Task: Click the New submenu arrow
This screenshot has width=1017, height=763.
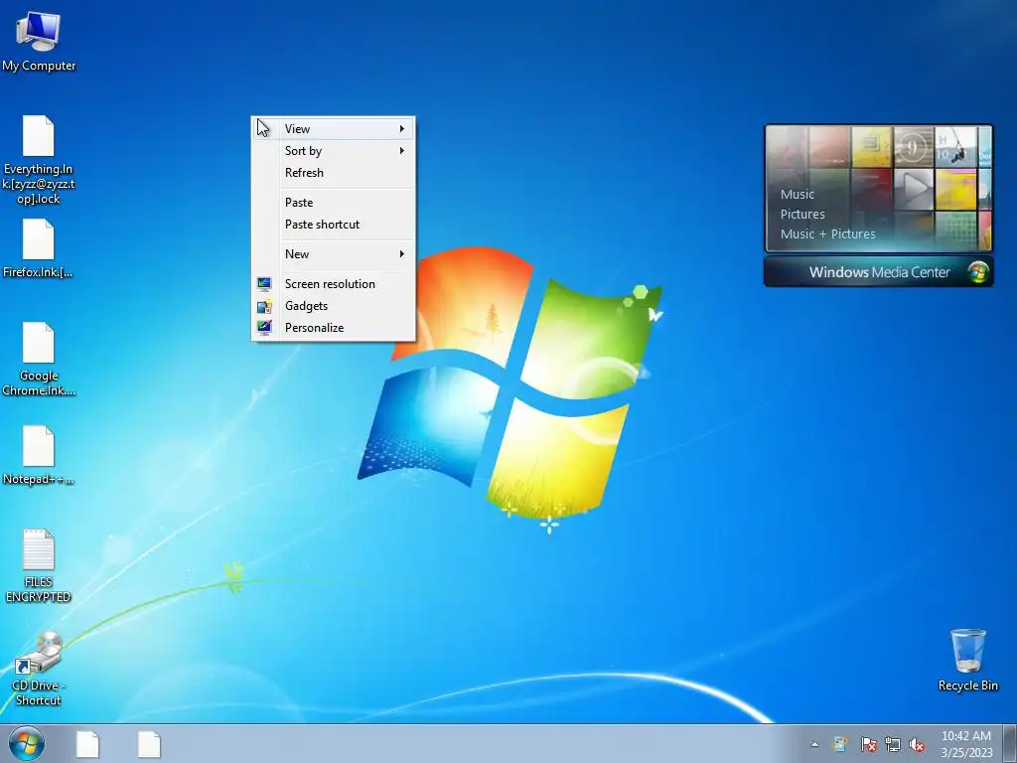Action: tap(402, 253)
